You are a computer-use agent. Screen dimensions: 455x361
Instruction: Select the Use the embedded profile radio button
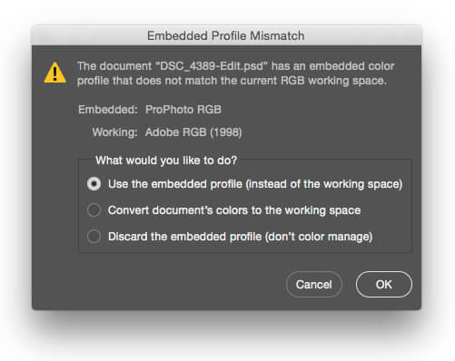[94, 184]
